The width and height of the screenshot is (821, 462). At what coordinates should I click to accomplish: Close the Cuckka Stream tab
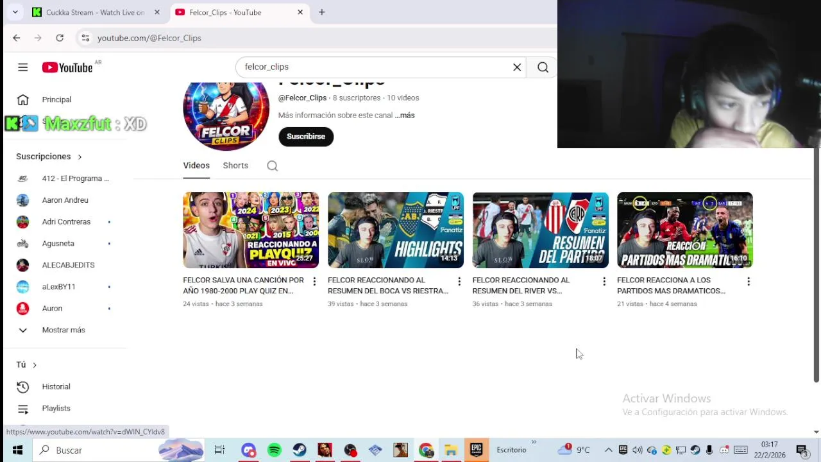(157, 12)
